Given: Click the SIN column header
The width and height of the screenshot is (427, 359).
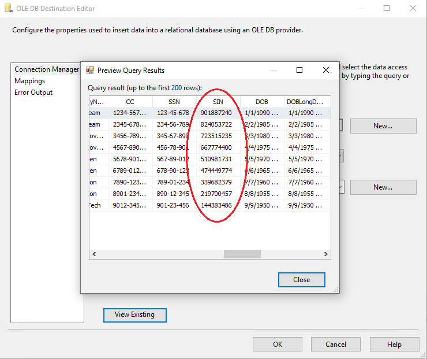Looking at the screenshot, I should [x=218, y=102].
